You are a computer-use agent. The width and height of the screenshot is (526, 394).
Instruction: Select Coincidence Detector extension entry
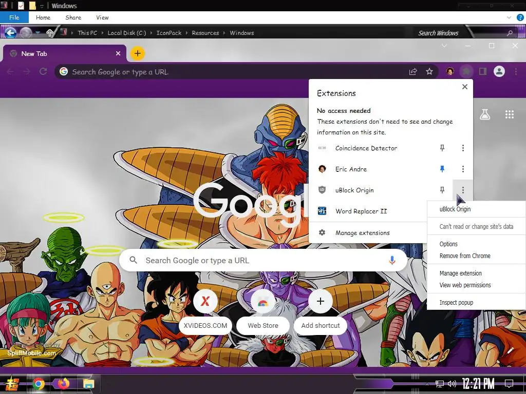click(x=366, y=148)
